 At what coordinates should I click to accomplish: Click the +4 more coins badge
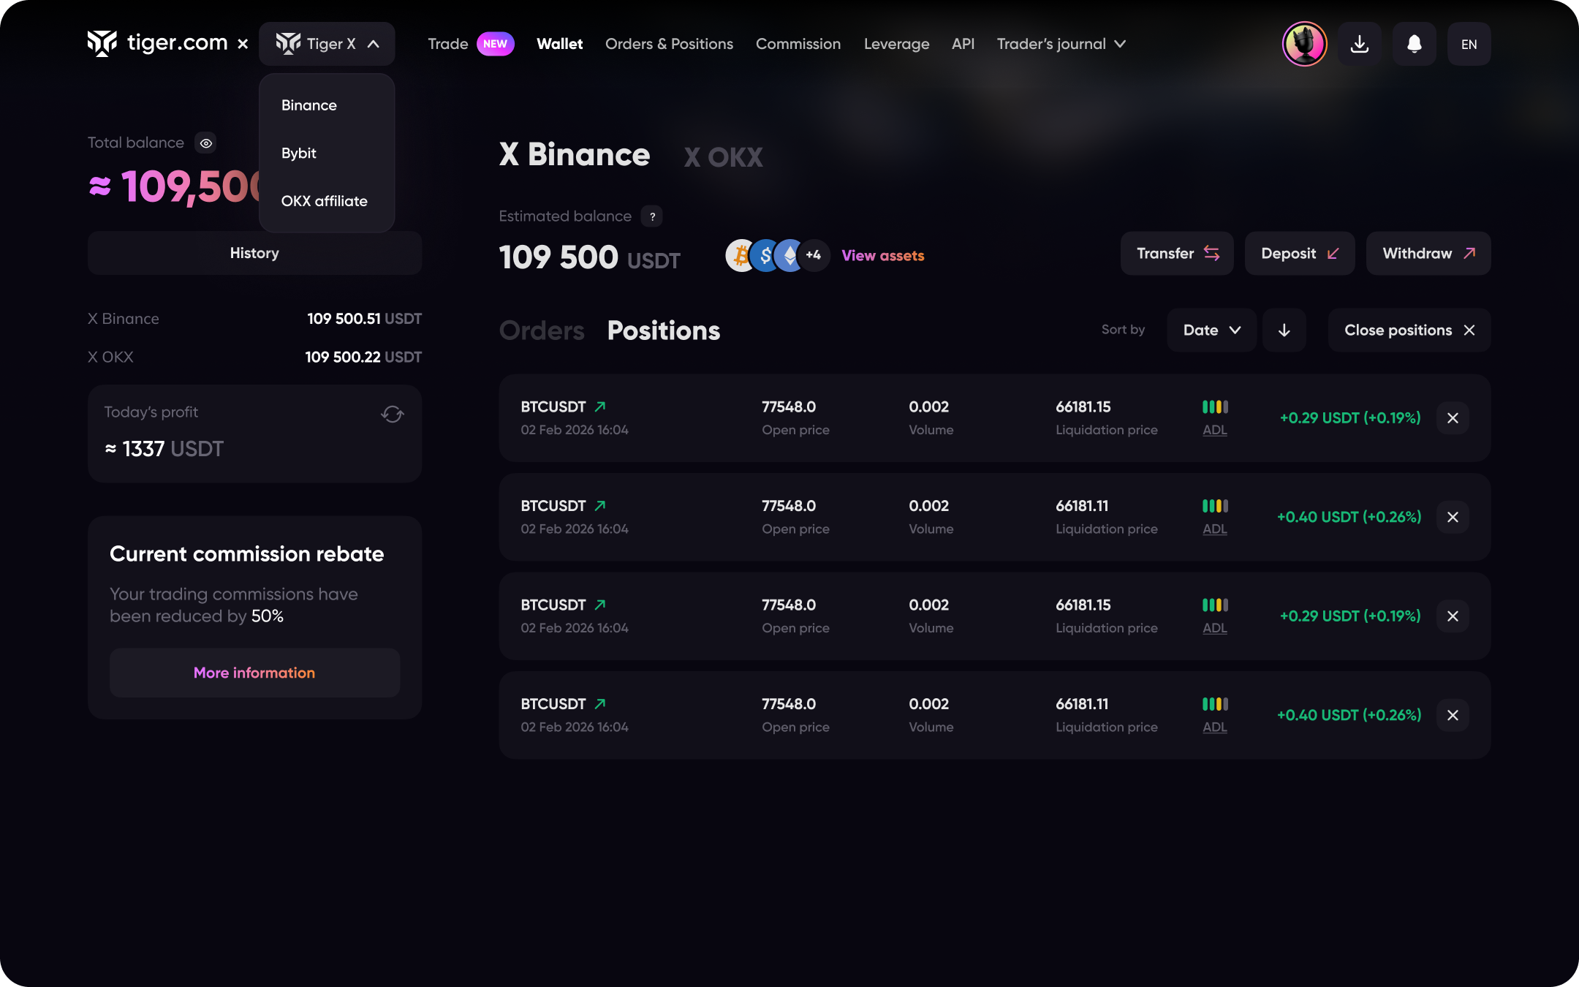coord(814,255)
